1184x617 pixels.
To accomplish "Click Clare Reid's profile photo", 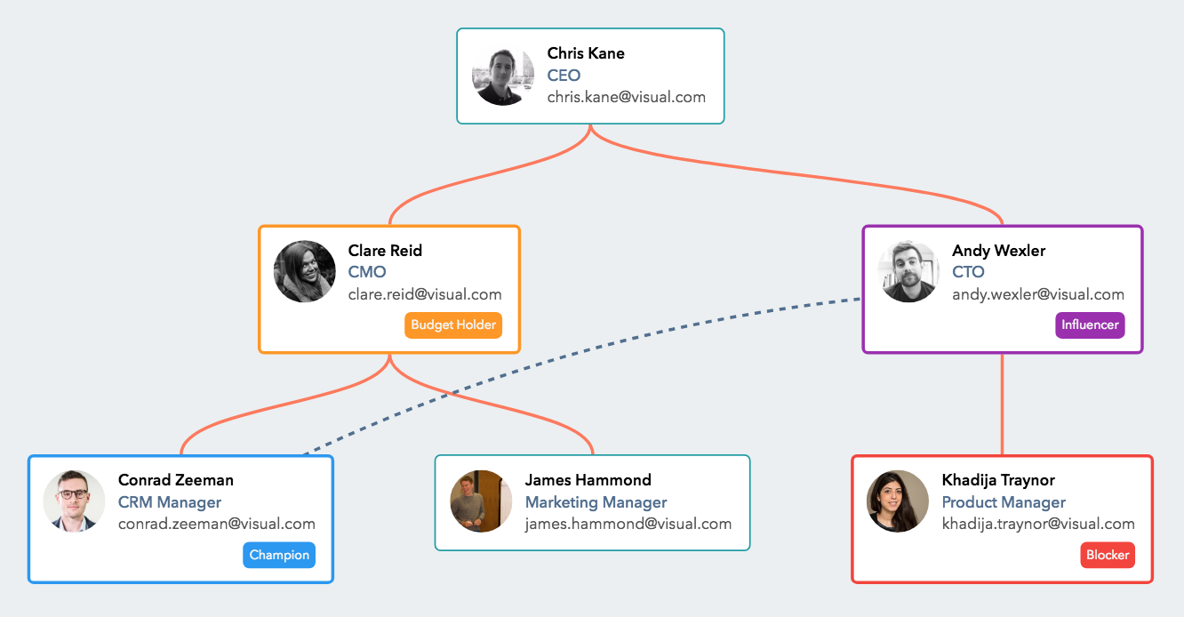I will tap(305, 271).
